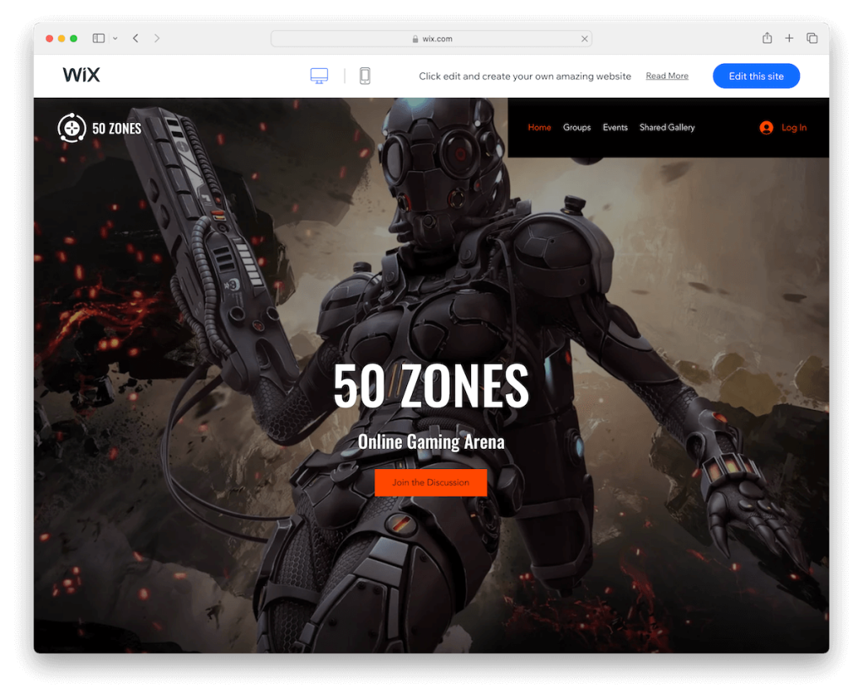Click the Online Gaming Arena subtitle
The width and height of the screenshot is (863, 698).
431,442
